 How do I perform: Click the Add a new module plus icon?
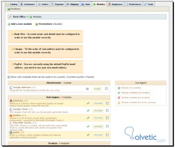pyautogui.click(x=9, y=24)
